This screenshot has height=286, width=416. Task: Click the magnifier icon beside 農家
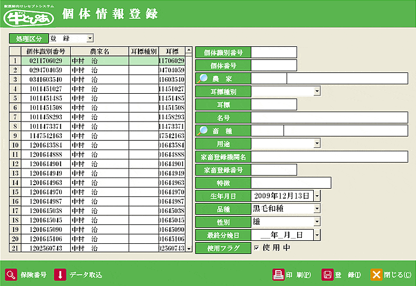tap(204, 78)
